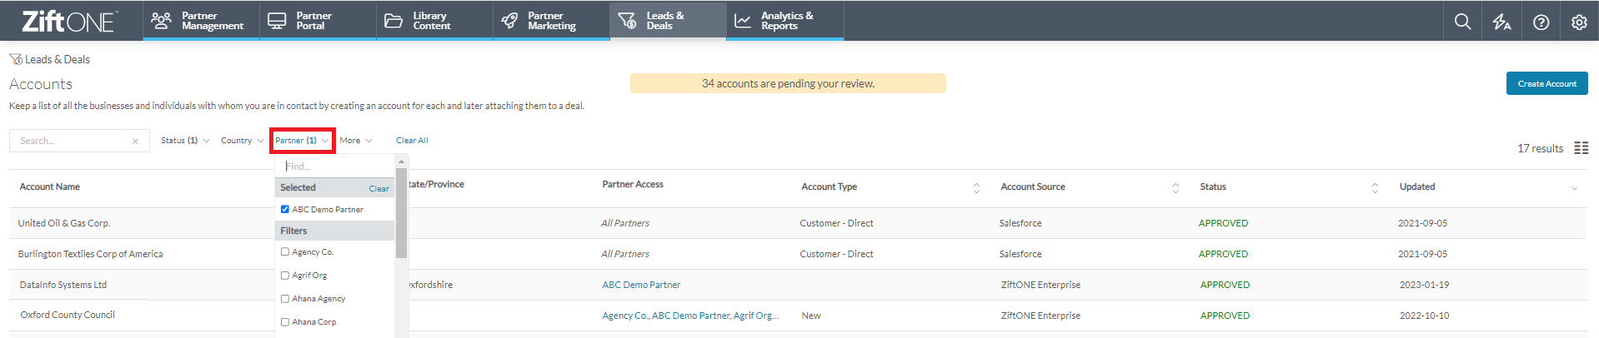Click the ZiftONE logo

coord(70,22)
